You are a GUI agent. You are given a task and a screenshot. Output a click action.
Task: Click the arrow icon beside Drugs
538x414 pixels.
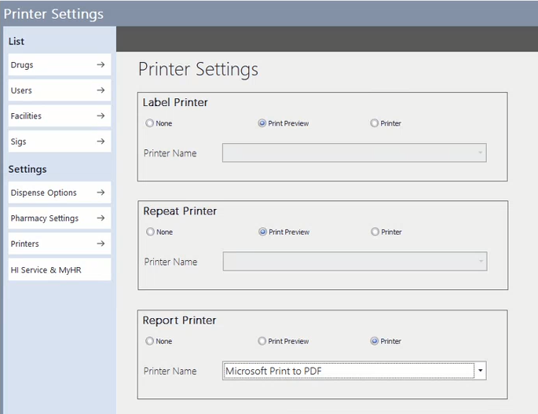pyautogui.click(x=101, y=65)
